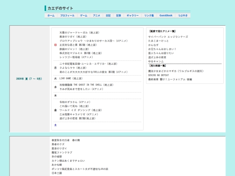Select 逃げ上手の若君 第2期(地上波) on Friday
The width and height of the screenshot is (235, 176).
pyautogui.click(x=77, y=118)
